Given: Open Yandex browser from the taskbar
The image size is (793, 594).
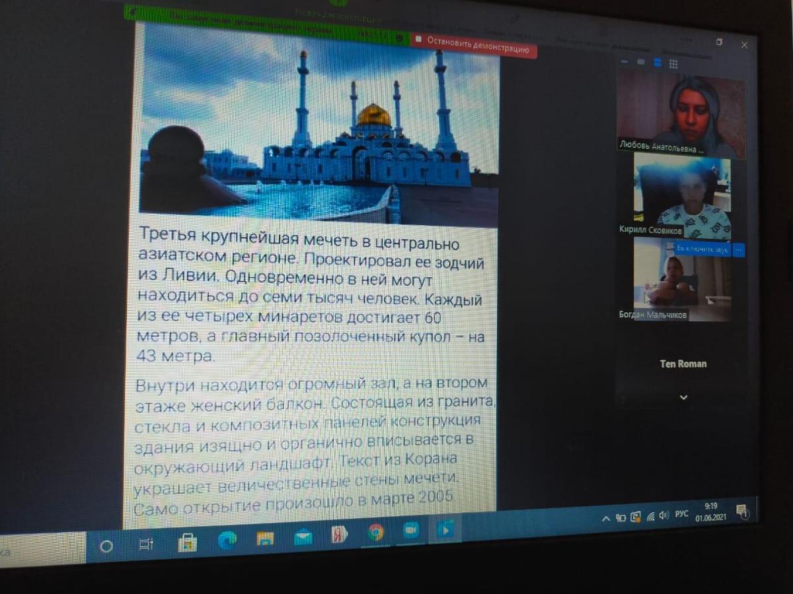Looking at the screenshot, I should pos(340,535).
